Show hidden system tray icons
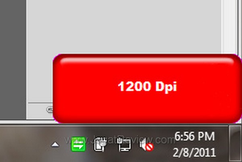 (55, 145)
